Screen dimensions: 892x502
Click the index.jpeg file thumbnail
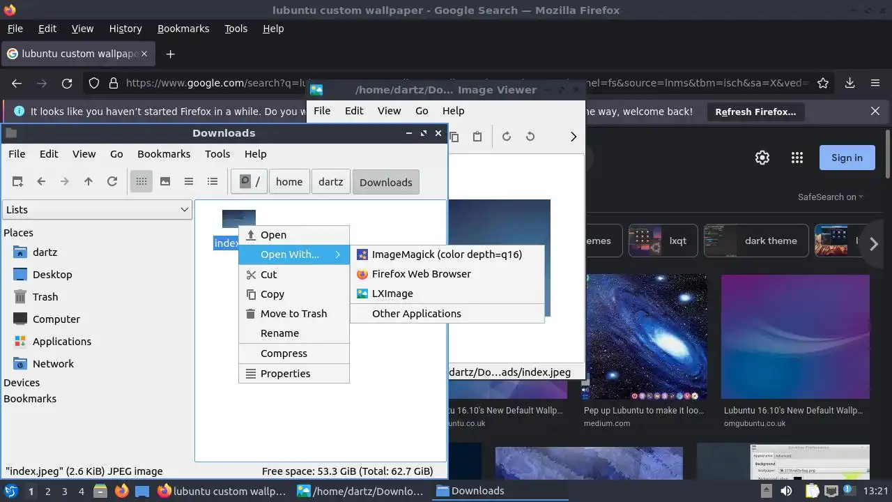tap(239, 219)
